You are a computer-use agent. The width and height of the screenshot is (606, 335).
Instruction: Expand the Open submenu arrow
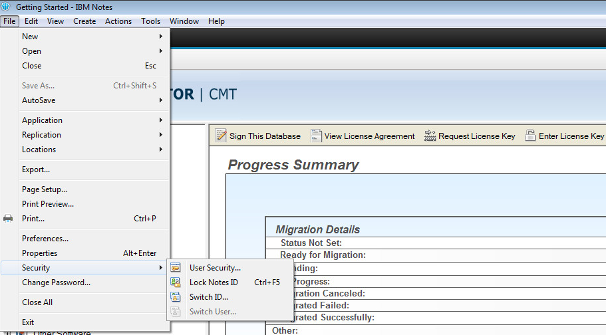pyautogui.click(x=161, y=51)
